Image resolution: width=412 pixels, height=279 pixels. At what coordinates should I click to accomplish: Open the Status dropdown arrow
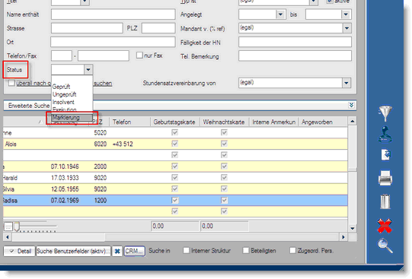pos(88,70)
